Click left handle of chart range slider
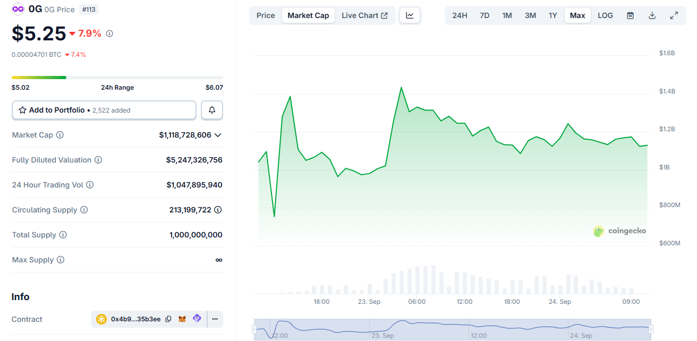This screenshot has width=697, height=341. [x=254, y=329]
